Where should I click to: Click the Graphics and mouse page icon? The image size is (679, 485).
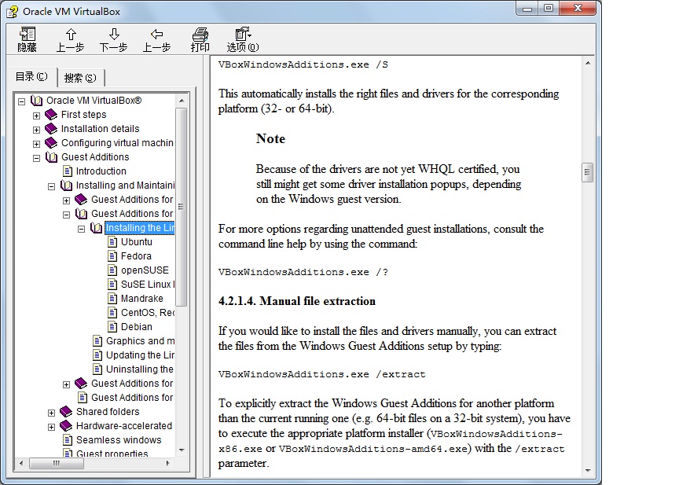point(97,341)
